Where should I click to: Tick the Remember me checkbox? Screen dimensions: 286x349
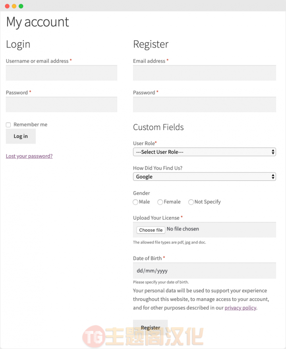pyautogui.click(x=8, y=125)
